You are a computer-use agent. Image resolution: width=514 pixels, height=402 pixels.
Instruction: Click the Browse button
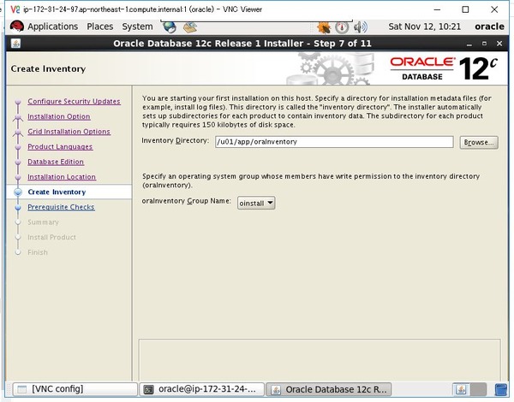(x=479, y=142)
